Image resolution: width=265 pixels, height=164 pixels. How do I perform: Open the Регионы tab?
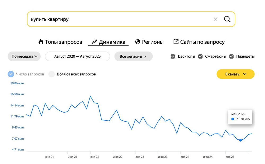point(153,42)
